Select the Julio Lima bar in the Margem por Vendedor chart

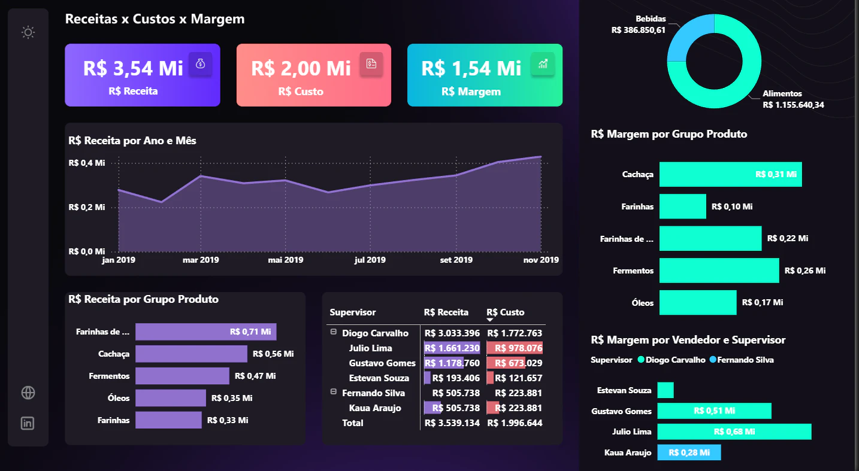tap(734, 432)
